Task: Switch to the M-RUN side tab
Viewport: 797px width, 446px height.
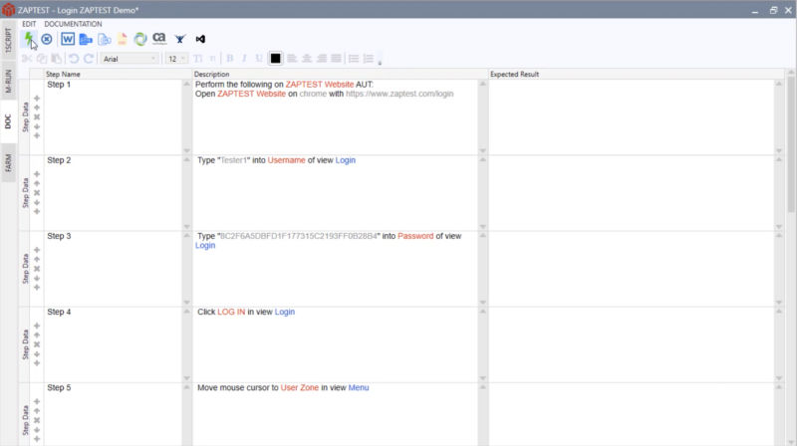Action: click(x=8, y=83)
